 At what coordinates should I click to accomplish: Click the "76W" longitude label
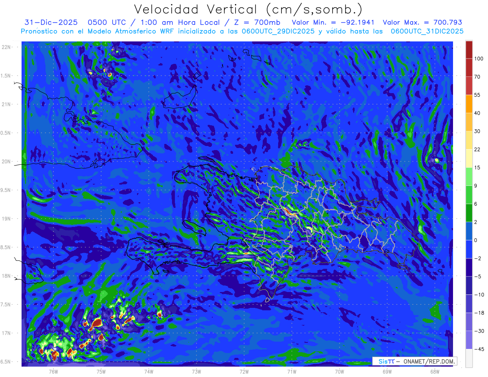click(x=53, y=371)
